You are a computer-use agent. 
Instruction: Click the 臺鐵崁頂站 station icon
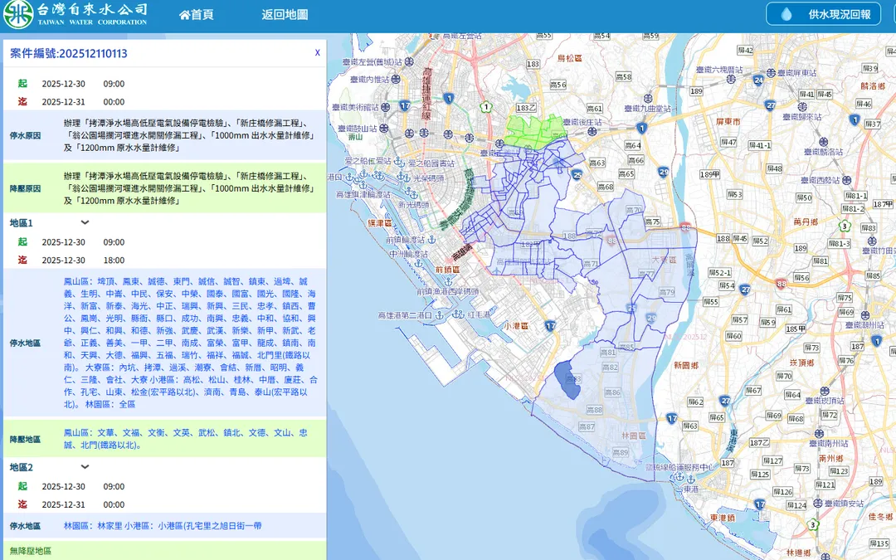click(824, 391)
